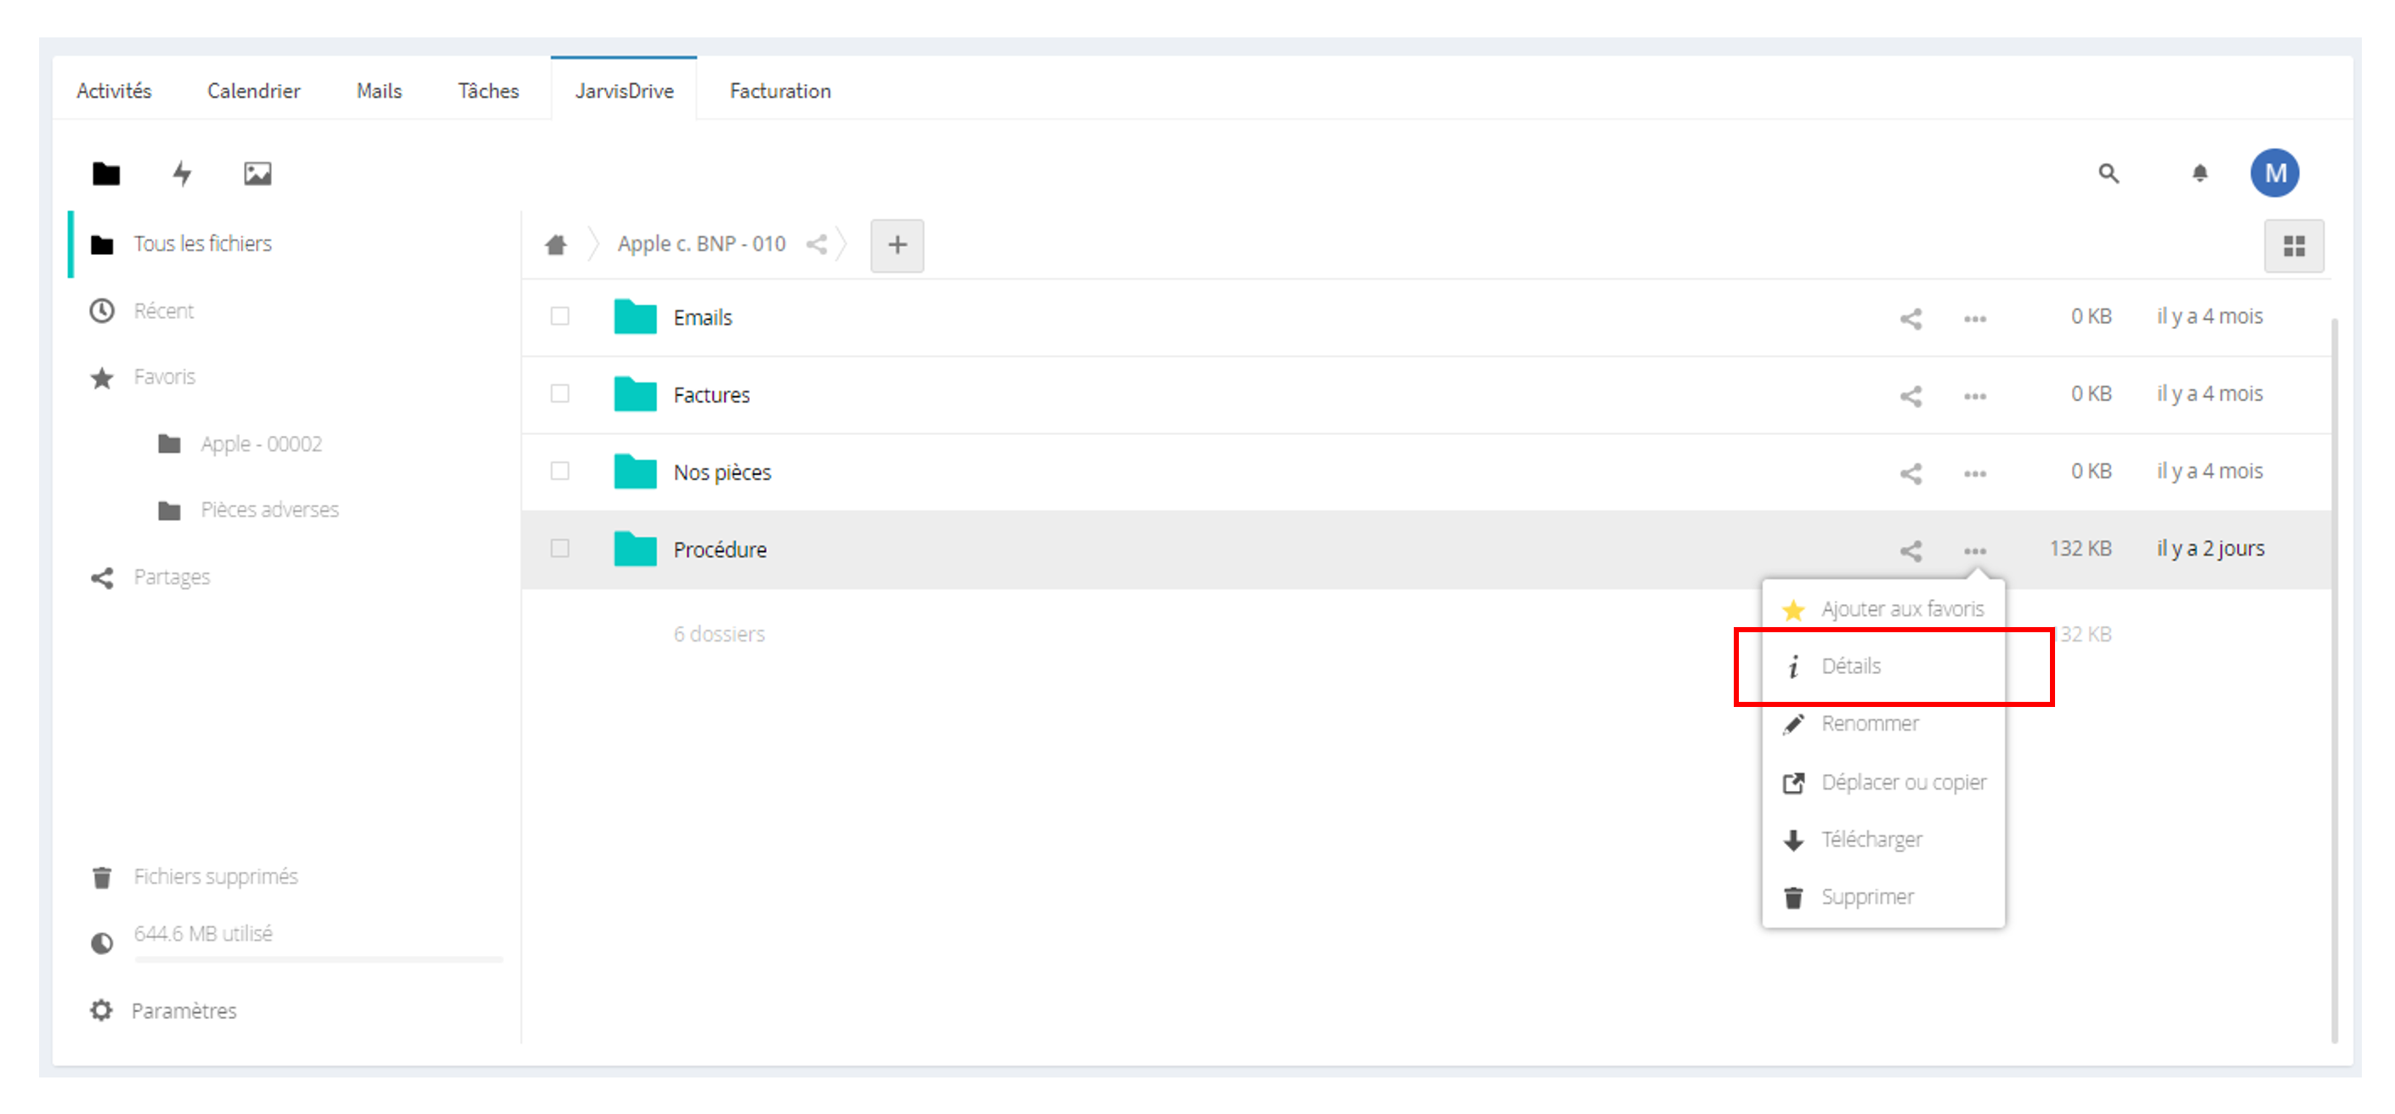Choose Détails in context menu
Image resolution: width=2395 pixels, height=1114 pixels.
1883,666
